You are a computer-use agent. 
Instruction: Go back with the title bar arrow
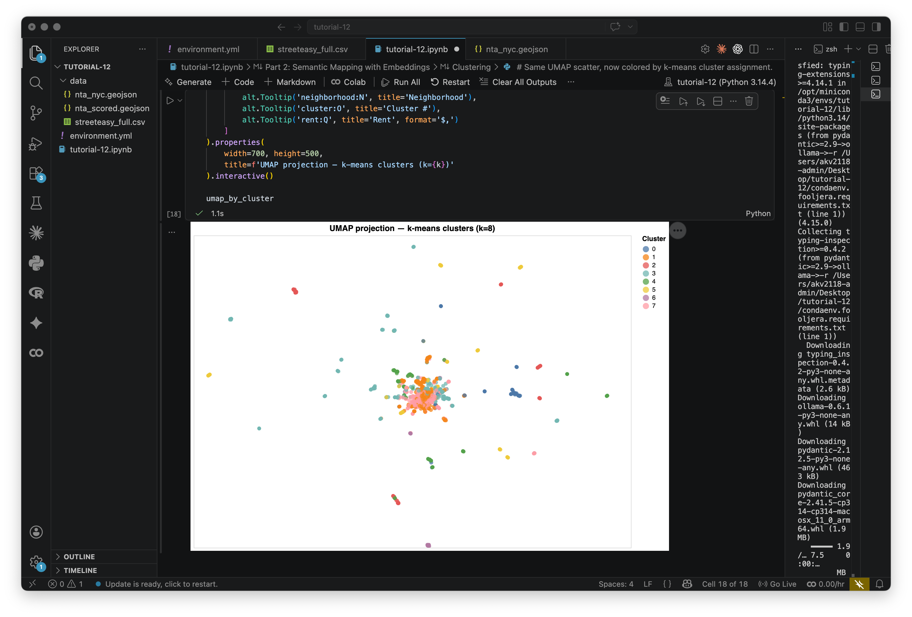point(281,27)
